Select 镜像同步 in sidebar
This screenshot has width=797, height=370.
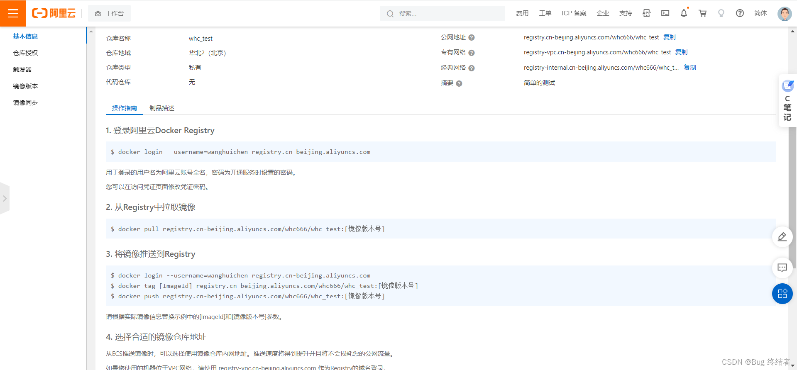click(x=25, y=103)
